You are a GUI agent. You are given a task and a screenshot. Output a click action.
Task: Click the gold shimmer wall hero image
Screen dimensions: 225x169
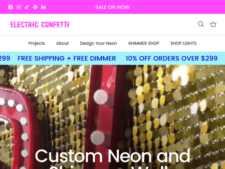(172, 108)
